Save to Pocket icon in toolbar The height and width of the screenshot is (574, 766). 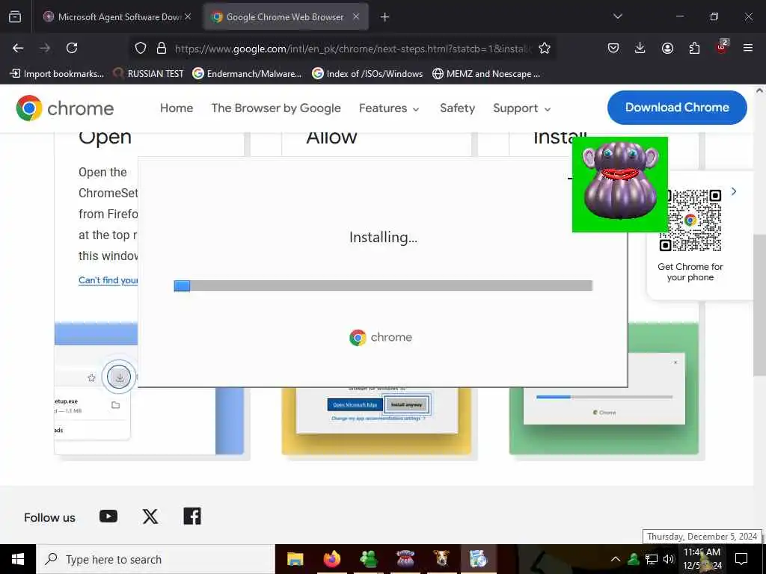click(x=613, y=48)
